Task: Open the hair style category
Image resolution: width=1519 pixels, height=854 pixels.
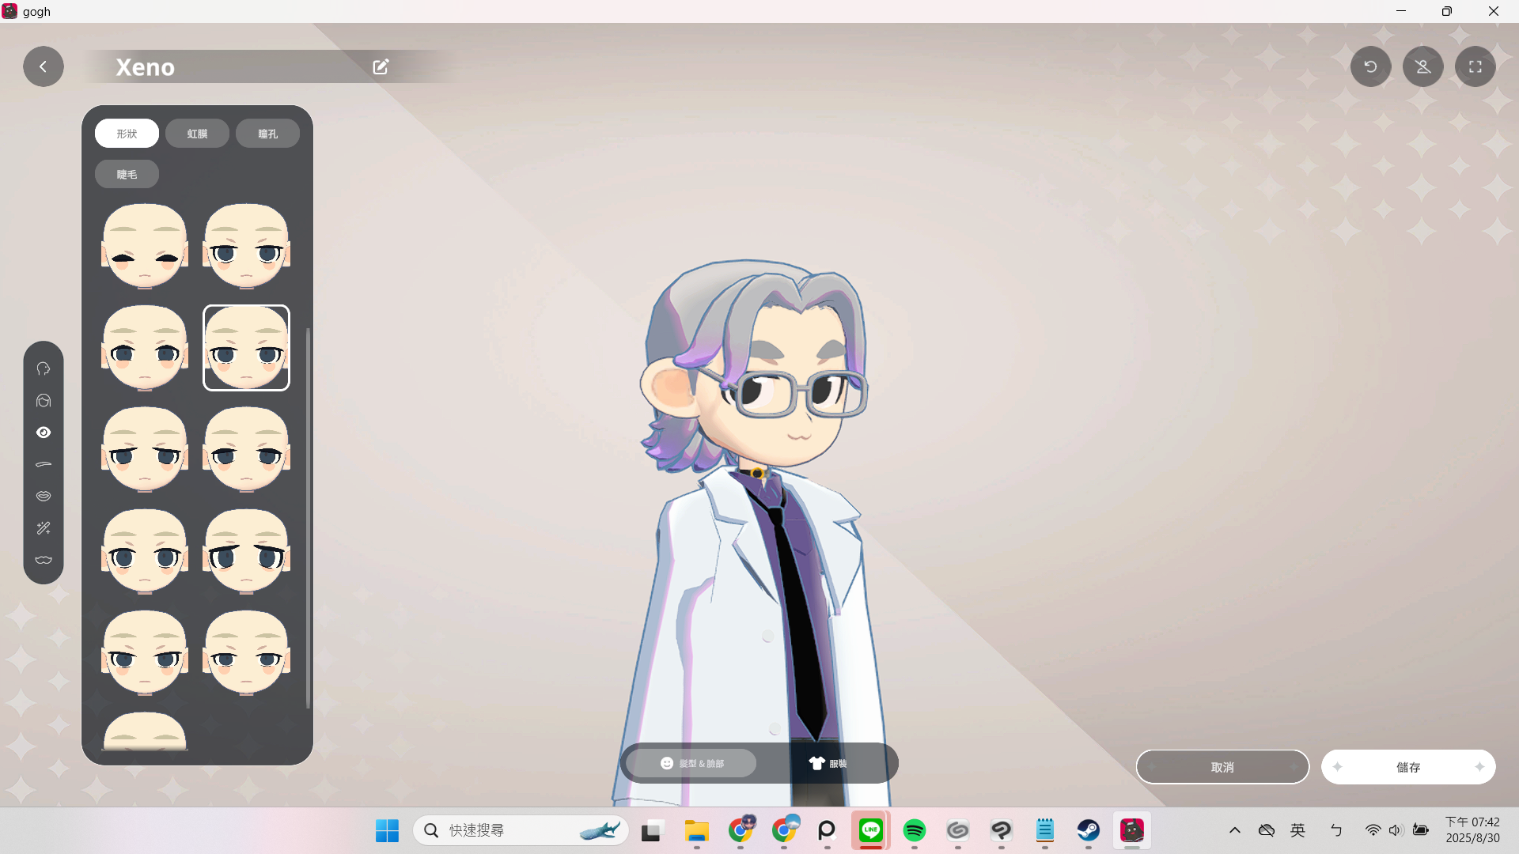Action: click(44, 401)
